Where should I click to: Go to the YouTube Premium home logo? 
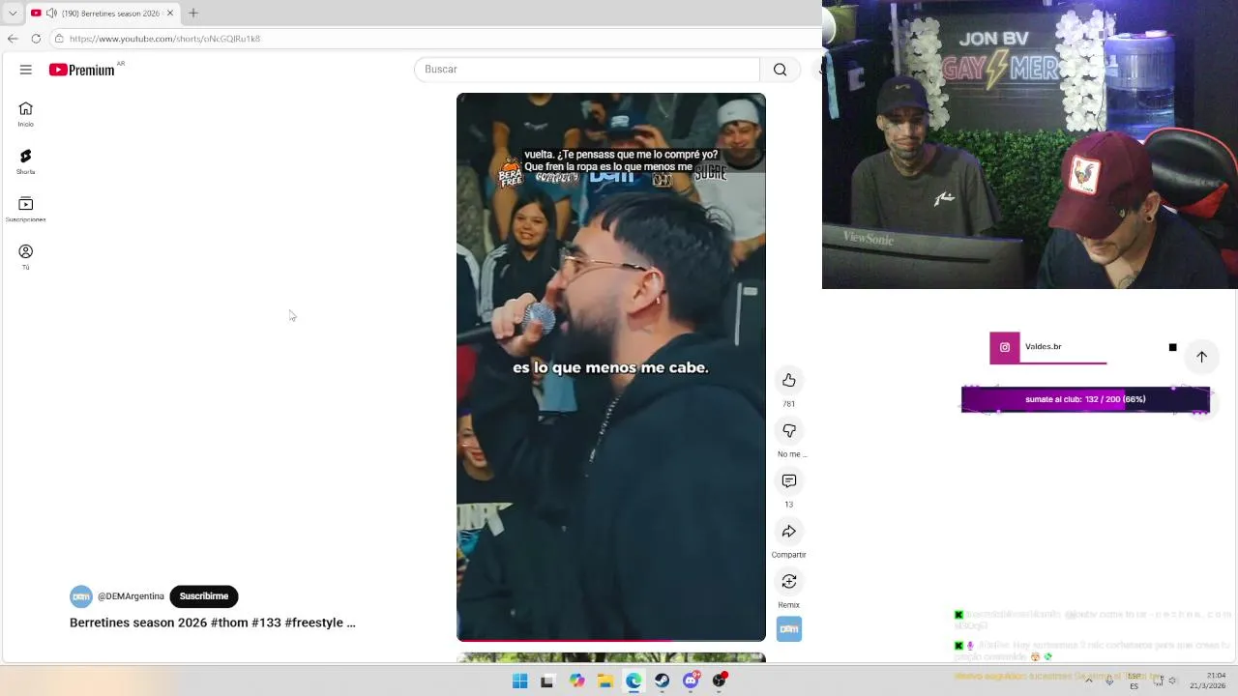82,70
